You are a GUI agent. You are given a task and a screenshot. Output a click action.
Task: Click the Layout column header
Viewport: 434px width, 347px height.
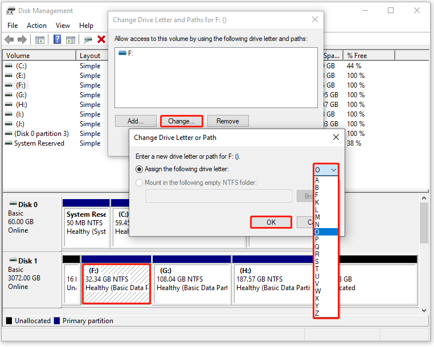[x=92, y=56]
